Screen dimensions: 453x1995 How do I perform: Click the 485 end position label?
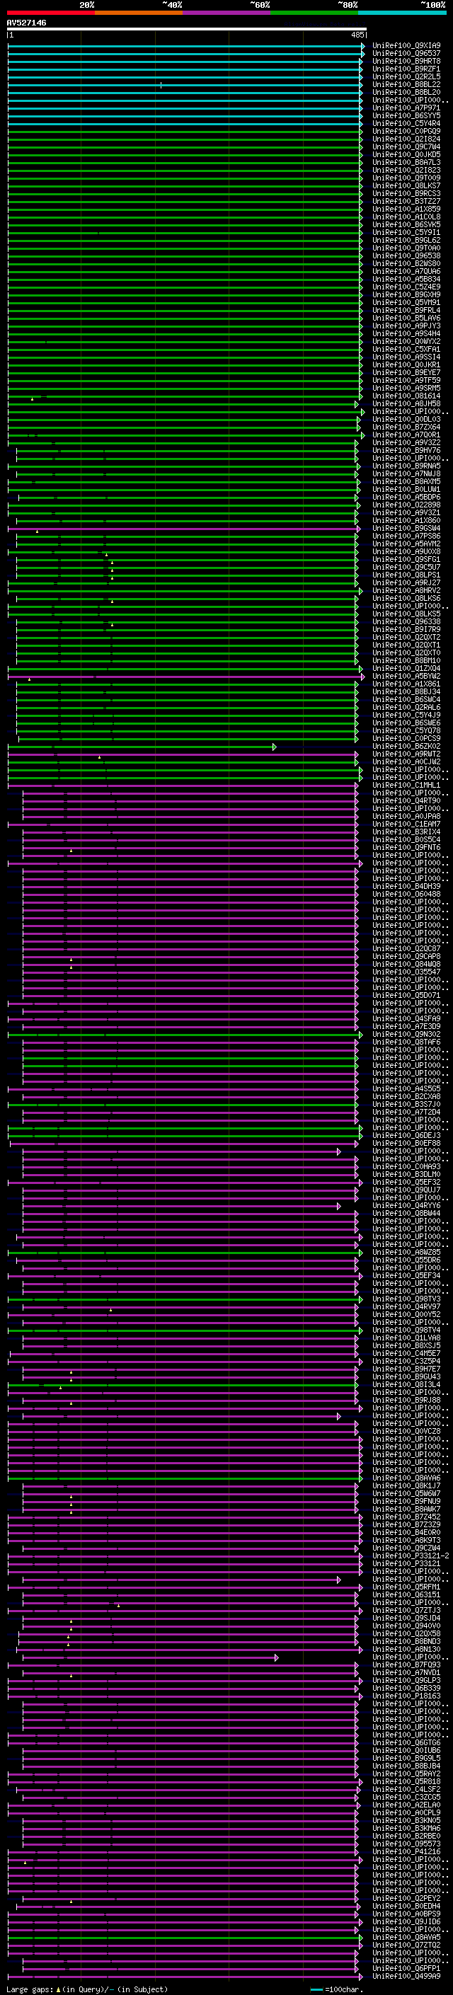coord(357,35)
